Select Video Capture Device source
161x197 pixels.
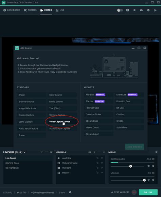(62, 122)
